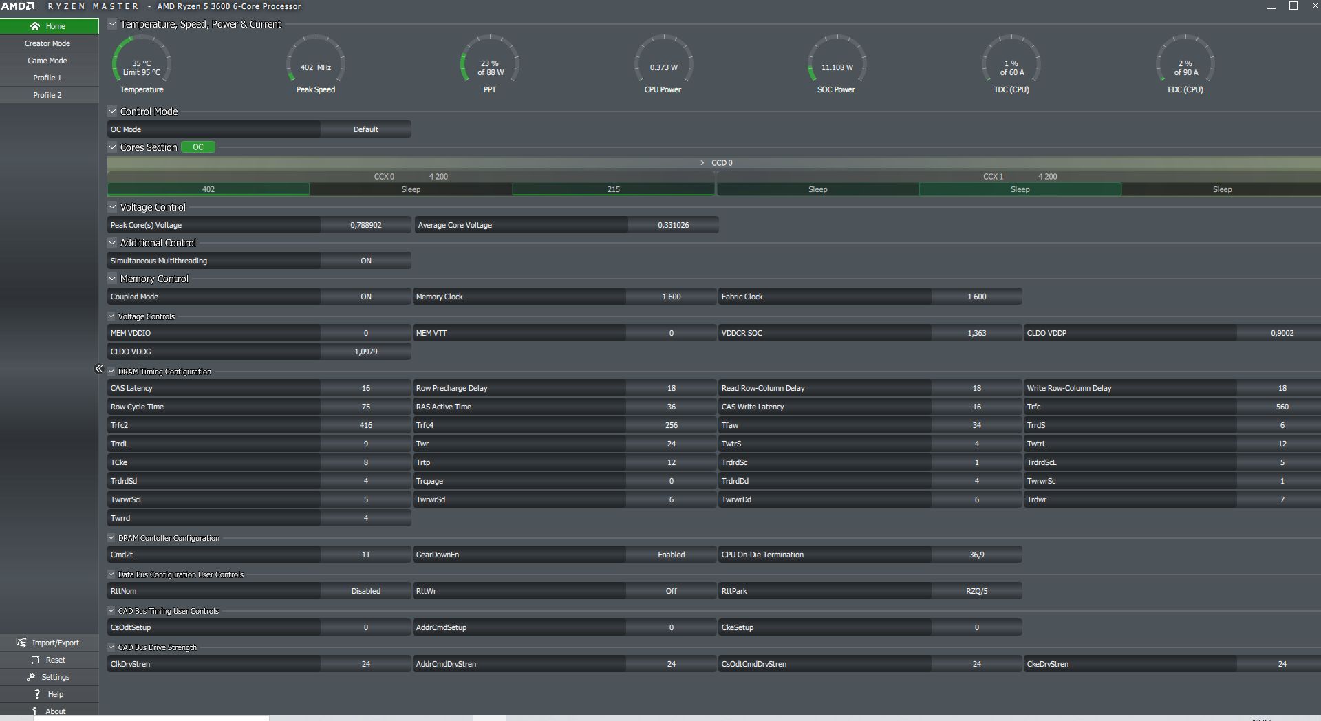Collapse CAD Bus Drive Strength section
The image size is (1321, 721).
[111, 647]
